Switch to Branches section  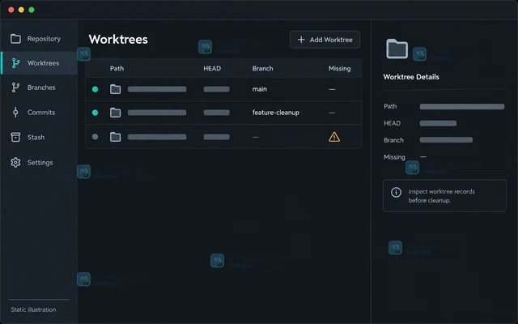pos(39,87)
